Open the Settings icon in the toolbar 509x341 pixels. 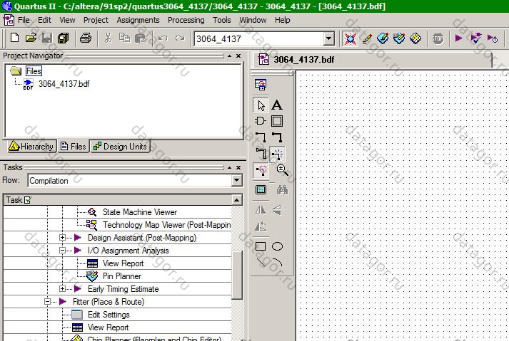(x=350, y=39)
